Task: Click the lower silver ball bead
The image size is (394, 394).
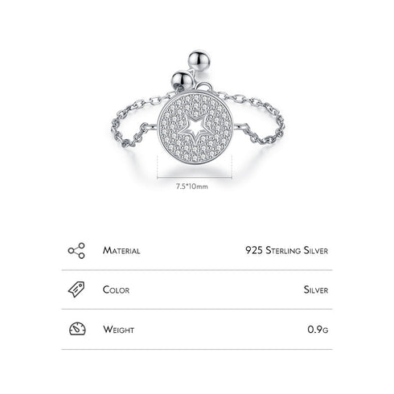Action: 182,81
